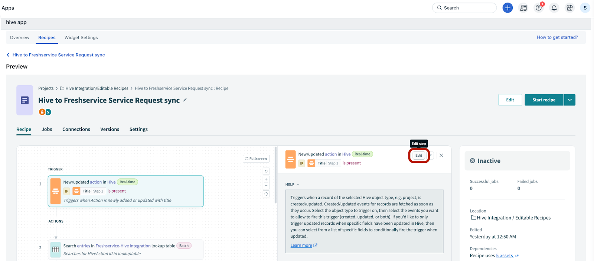The image size is (594, 261).
Task: Open Hive Integration / Editable Recipes location
Action: click(511, 218)
